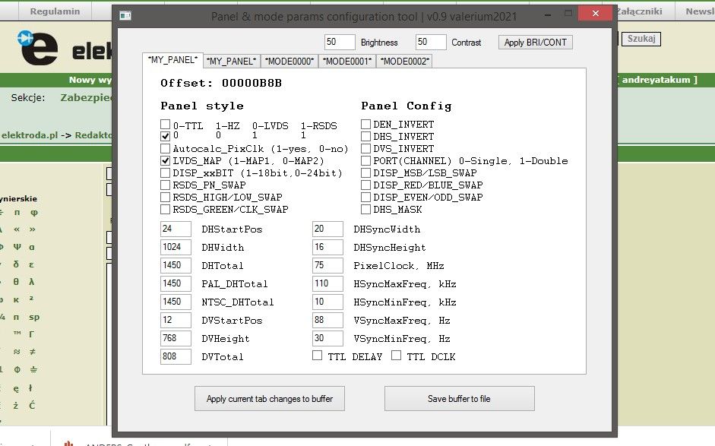Viewport: 715px width, 446px height.
Task: Click the VSyncMinFreq Hz input field
Action: tap(327, 338)
